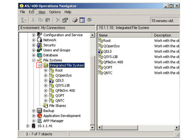The height and width of the screenshot is (138, 183).
Task: Expand the Database tree node
Action: [33, 55]
